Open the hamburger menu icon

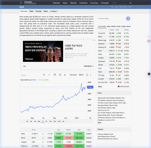pyautogui.click(x=21, y=3)
